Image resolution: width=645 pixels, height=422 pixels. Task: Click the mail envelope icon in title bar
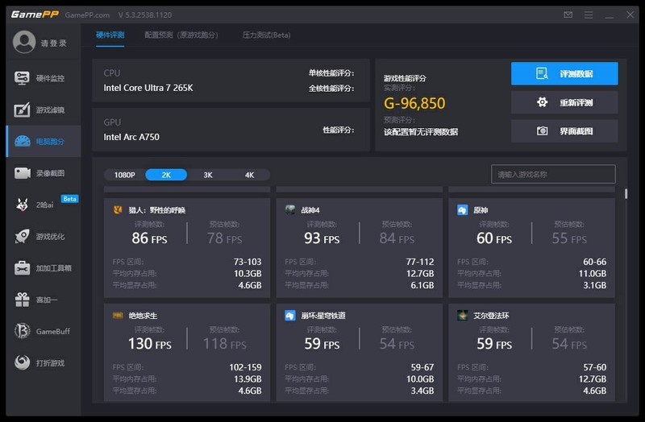[568, 14]
